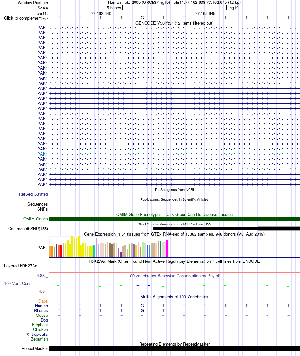
Task: Click the Window Position track label
Action: point(33,3)
